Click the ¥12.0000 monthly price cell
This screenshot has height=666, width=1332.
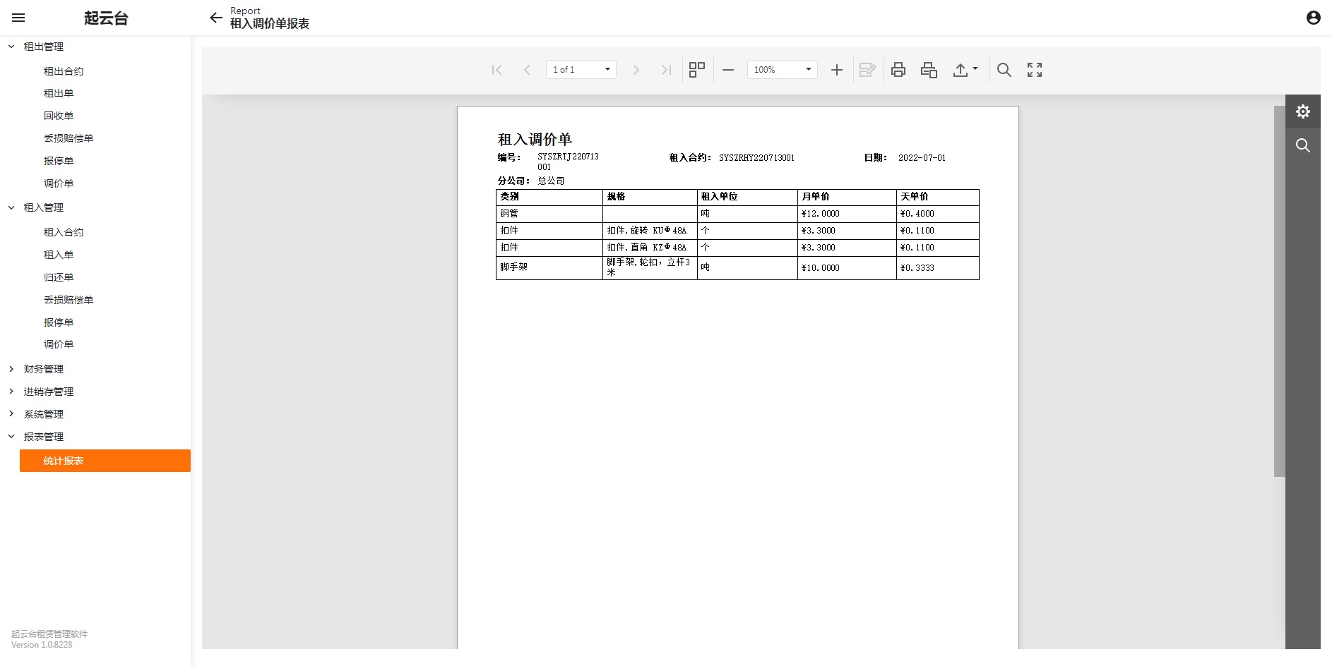coord(847,214)
